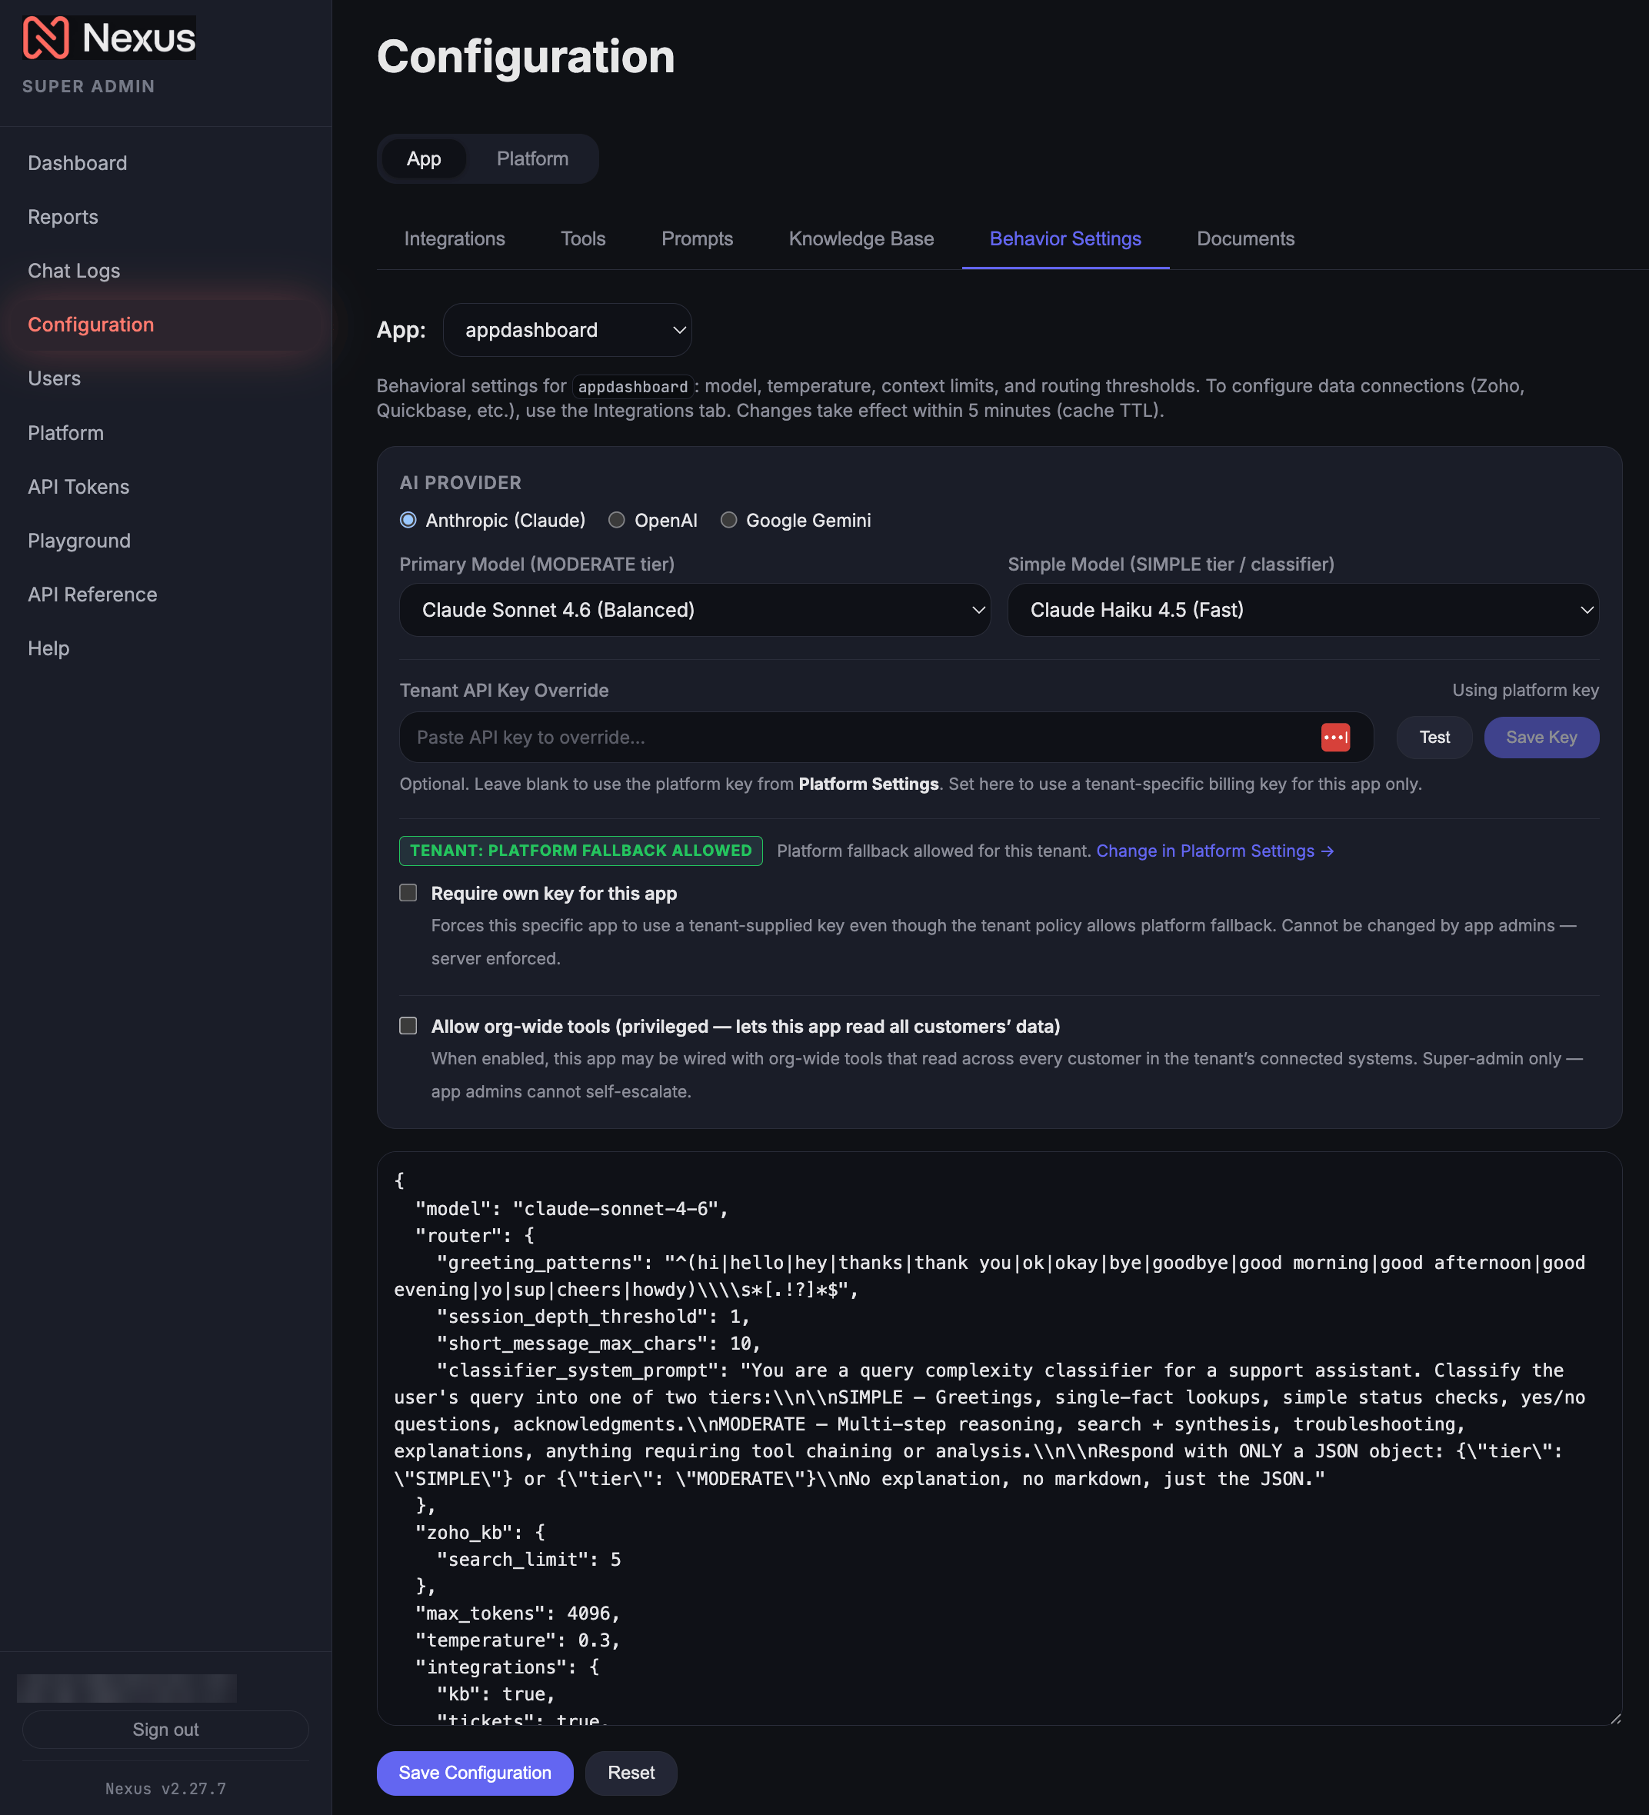Open the Tools tab
1649x1815 pixels.
pyautogui.click(x=583, y=239)
